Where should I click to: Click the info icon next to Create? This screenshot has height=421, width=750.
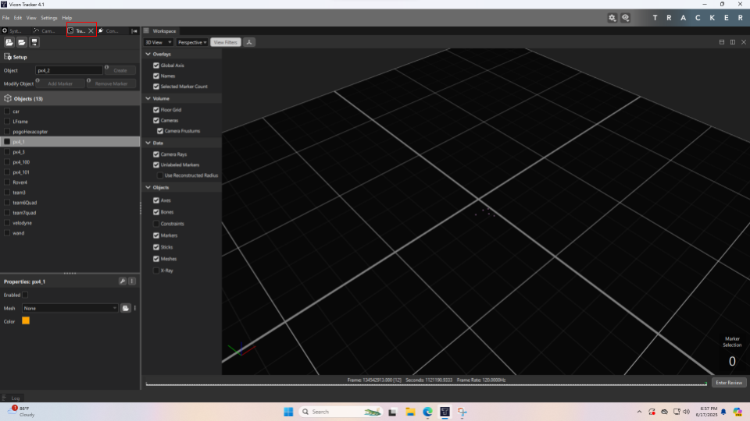pos(107,67)
